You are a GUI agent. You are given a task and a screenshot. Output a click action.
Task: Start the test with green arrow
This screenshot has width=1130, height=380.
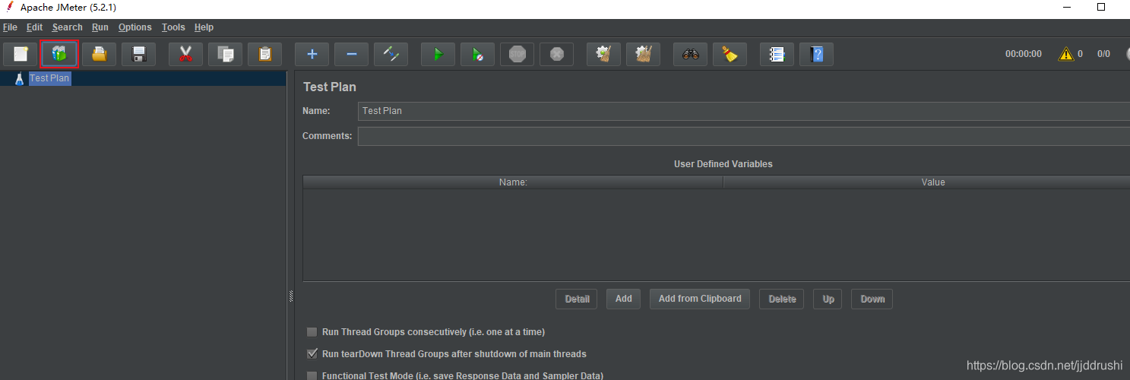(438, 54)
